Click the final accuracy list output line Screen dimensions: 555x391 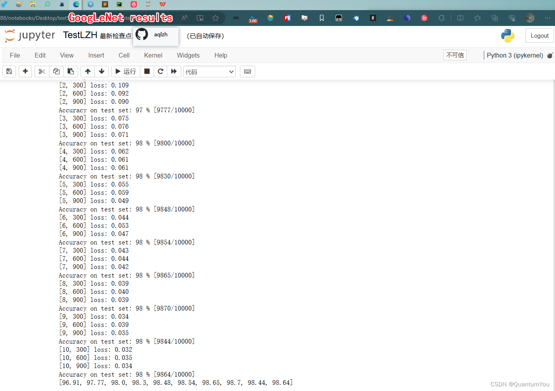click(176, 383)
